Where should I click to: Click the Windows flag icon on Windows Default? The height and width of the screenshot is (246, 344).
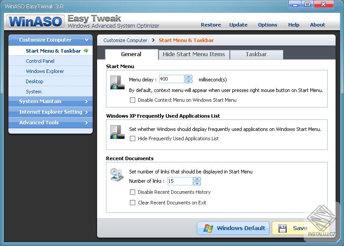click(x=208, y=228)
